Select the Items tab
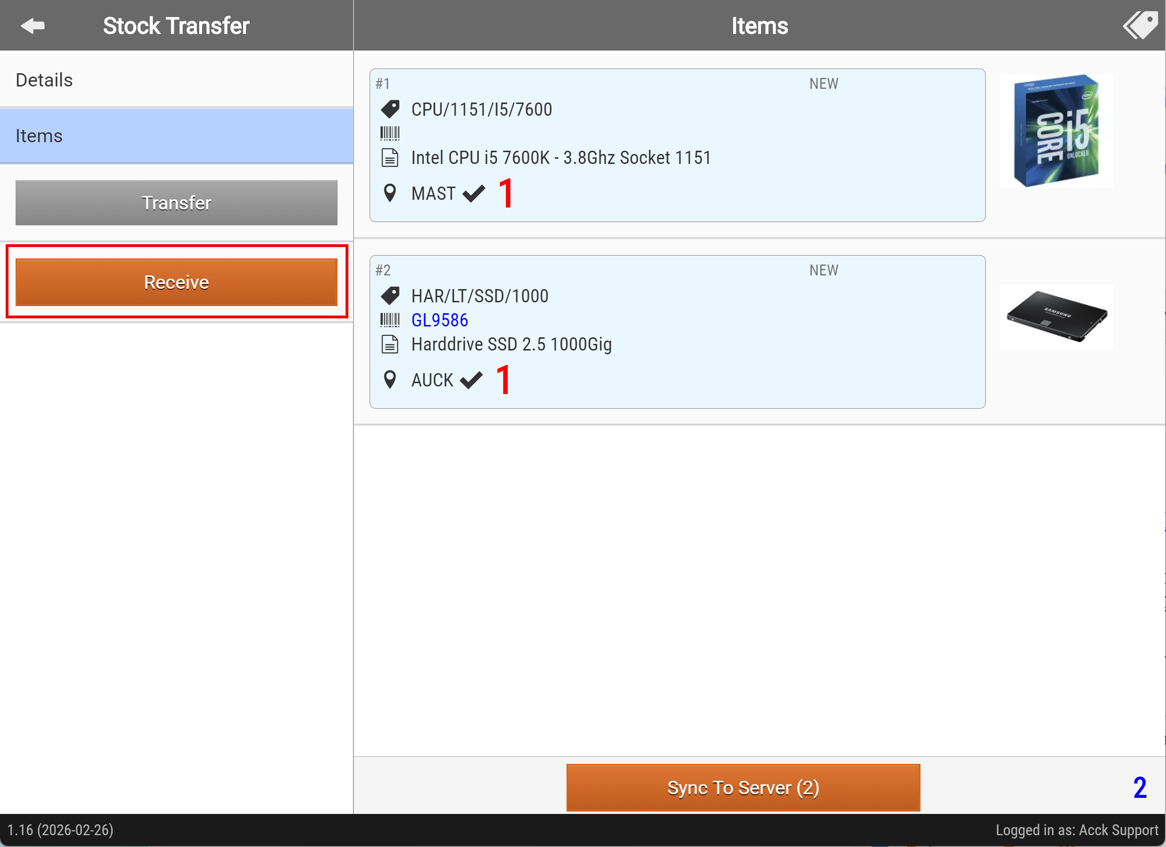The height and width of the screenshot is (847, 1166). [x=177, y=136]
